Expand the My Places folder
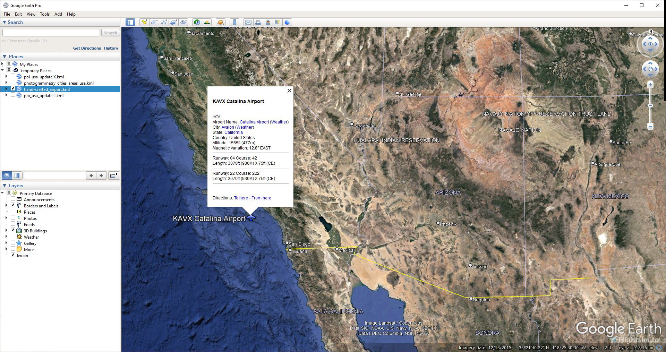 point(3,64)
